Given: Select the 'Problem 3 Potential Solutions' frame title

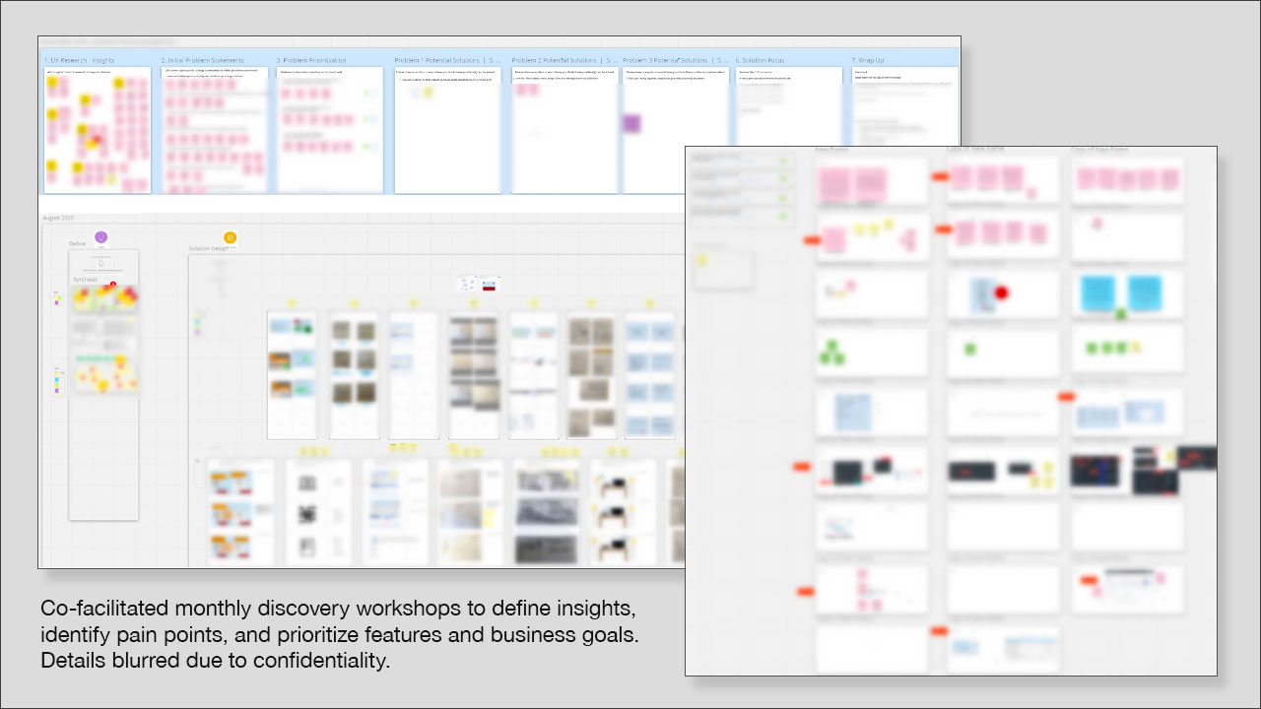Looking at the screenshot, I should [x=676, y=60].
